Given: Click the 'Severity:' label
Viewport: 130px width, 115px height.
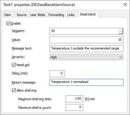Looking at the screenshot, I should (x=18, y=57).
